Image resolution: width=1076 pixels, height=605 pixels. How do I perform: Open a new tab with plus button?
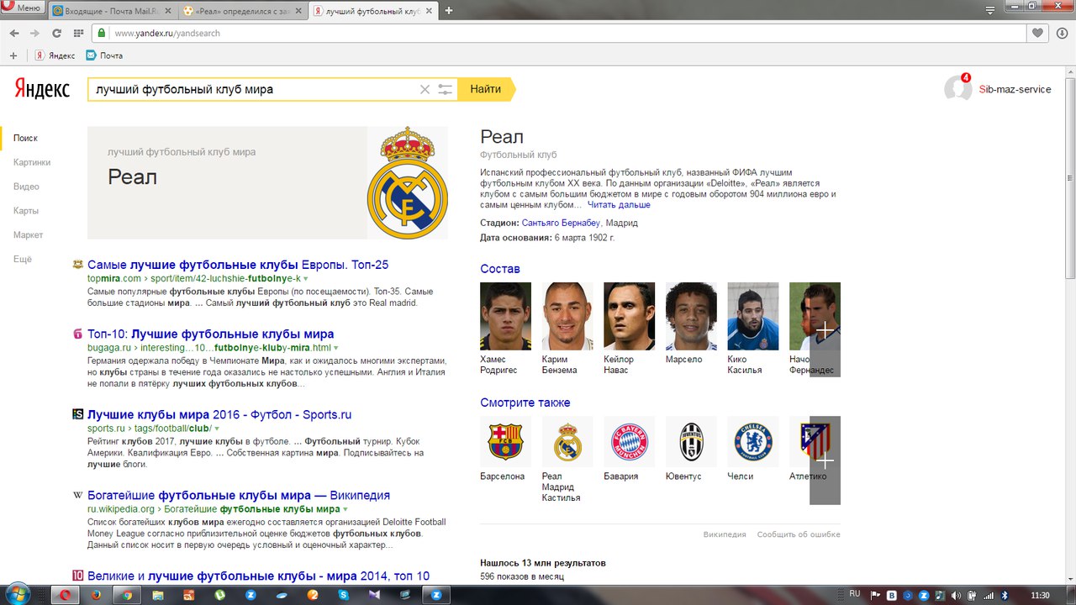tap(449, 11)
